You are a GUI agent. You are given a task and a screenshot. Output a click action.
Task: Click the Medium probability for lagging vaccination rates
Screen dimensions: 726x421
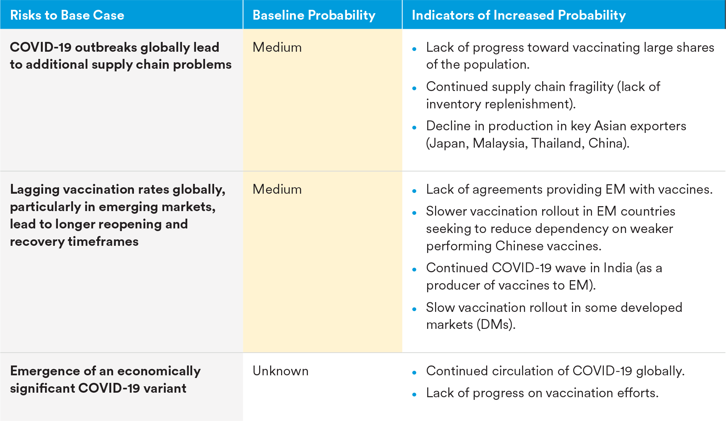(x=277, y=190)
